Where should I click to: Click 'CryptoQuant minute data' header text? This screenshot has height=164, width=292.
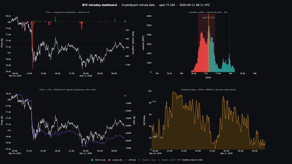coord(138,5)
